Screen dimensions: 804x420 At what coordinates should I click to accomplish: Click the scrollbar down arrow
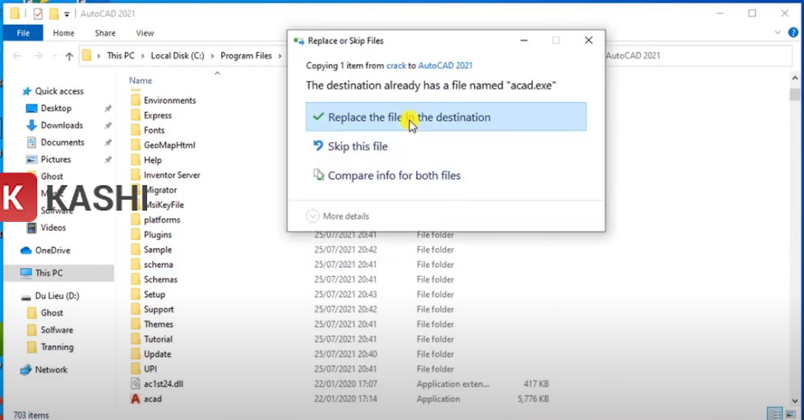(795, 401)
